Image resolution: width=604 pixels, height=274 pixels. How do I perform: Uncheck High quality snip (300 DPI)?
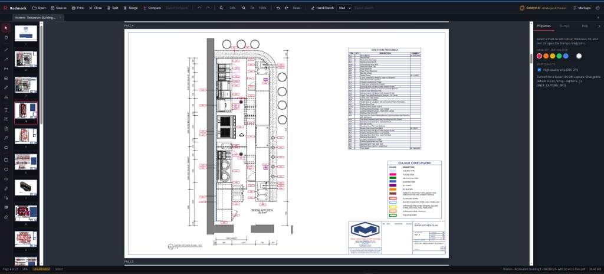(x=539, y=70)
